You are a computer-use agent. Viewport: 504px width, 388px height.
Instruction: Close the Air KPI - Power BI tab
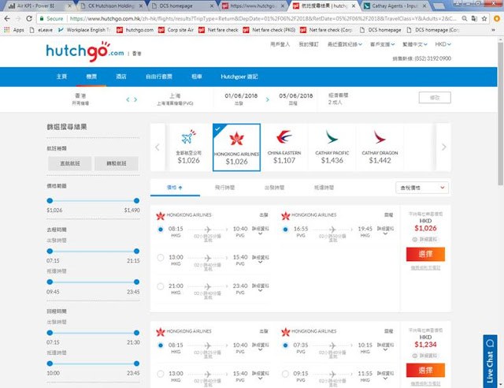[69, 6]
